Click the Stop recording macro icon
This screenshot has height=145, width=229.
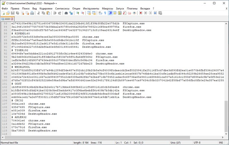pos(146,13)
